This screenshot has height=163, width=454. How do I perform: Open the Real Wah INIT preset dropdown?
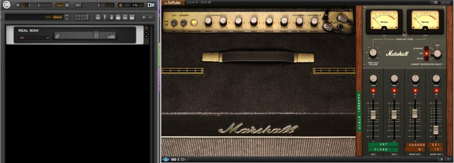pyautogui.click(x=34, y=38)
